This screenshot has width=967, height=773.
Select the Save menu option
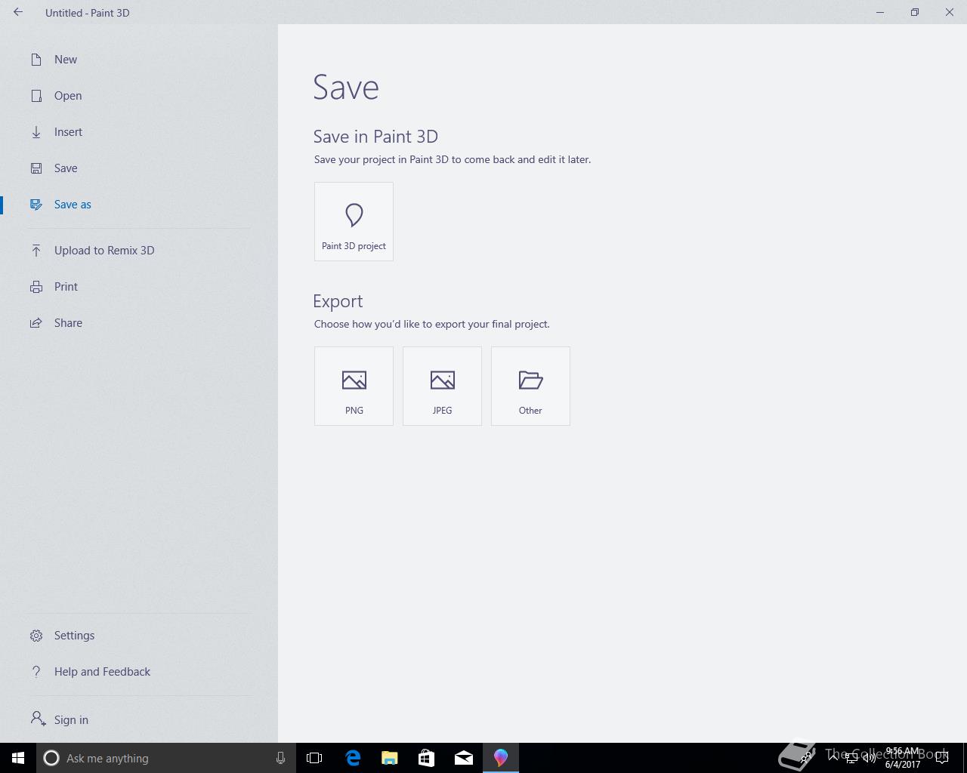(x=139, y=168)
